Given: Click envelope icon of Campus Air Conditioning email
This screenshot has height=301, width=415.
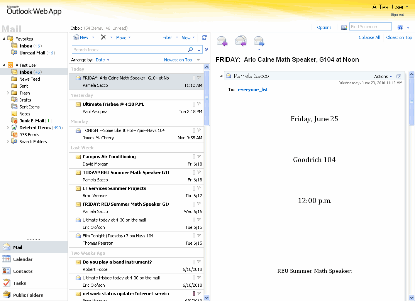Looking at the screenshot, I should (78, 157).
